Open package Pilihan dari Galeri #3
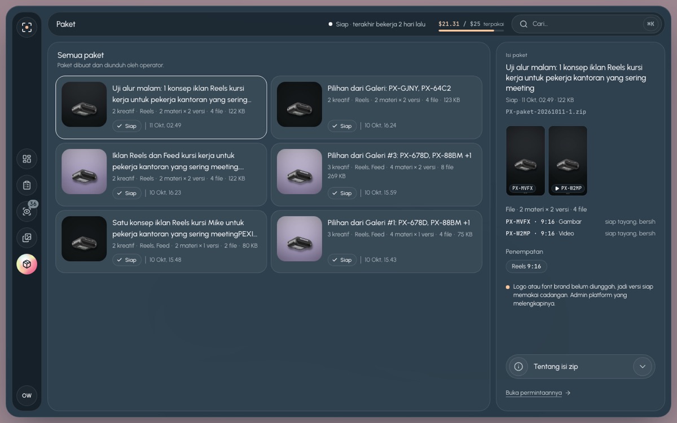 (376, 174)
